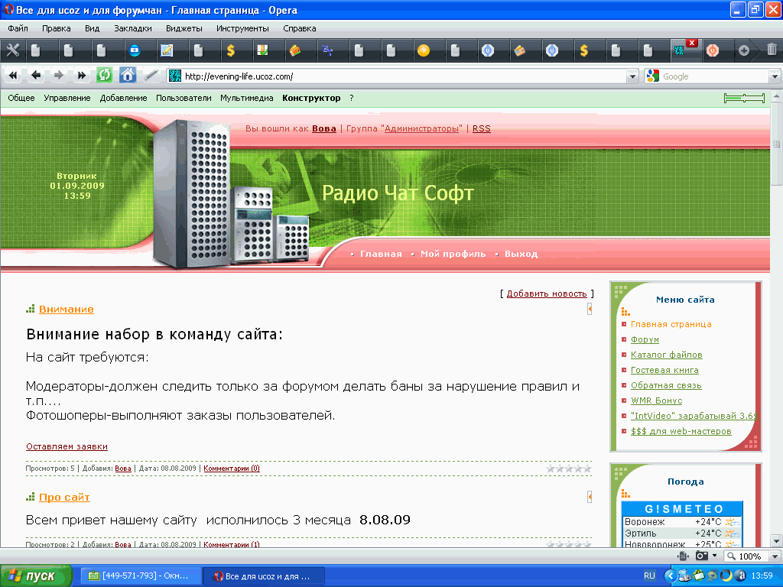Image resolution: width=783 pixels, height=587 pixels.
Task: Go to the home page icon
Action: pyautogui.click(x=128, y=76)
